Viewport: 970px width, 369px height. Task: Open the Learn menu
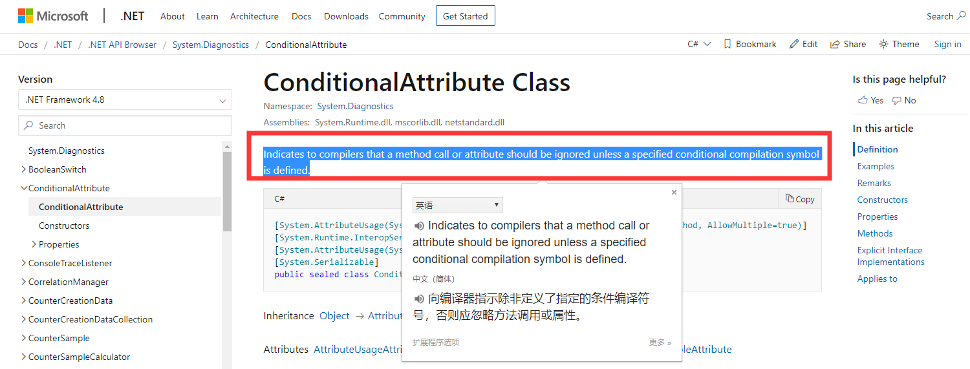207,16
